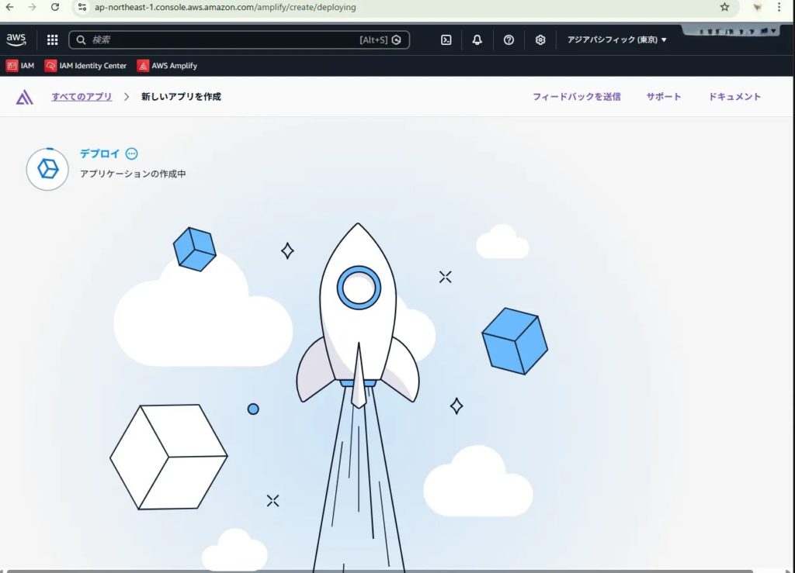Go to すべてのアプリ breadcrumb link

point(82,97)
